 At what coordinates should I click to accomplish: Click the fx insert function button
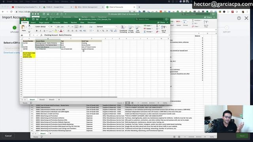click(x=42, y=35)
